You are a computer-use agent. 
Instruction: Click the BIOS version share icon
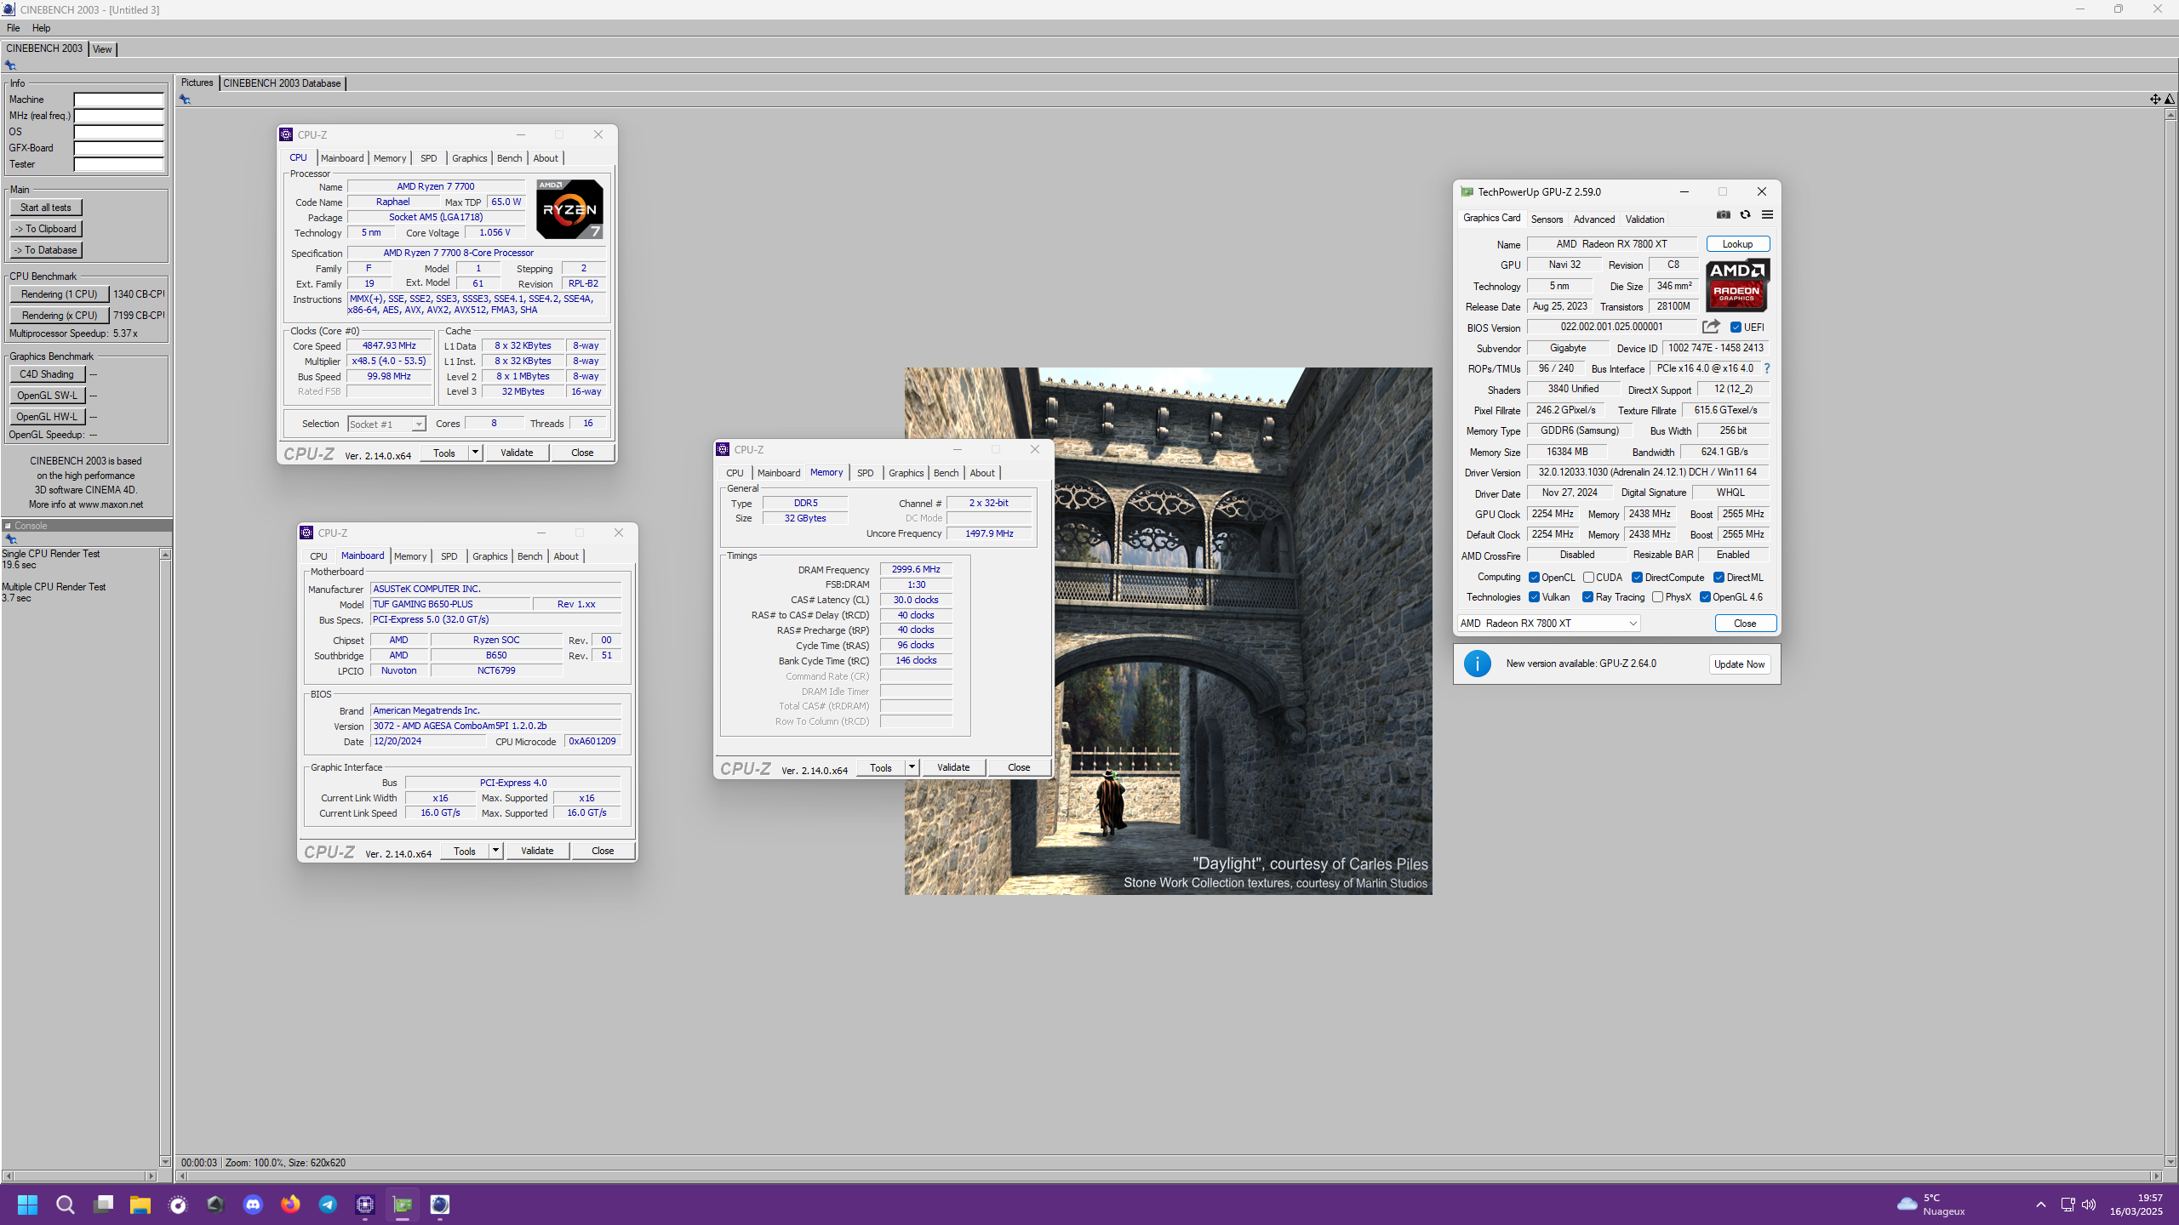(1711, 327)
